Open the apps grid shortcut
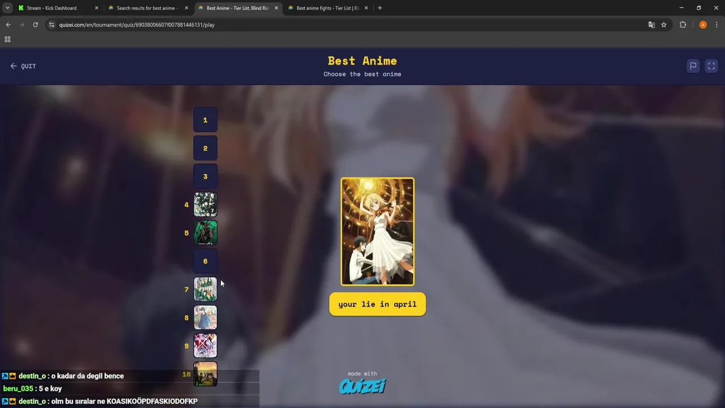The width and height of the screenshot is (725, 408). pyautogui.click(x=7, y=39)
